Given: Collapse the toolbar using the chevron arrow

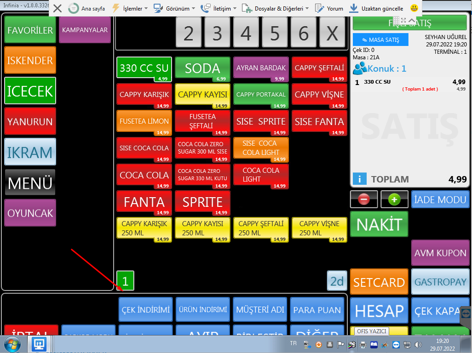Looking at the screenshot, I should (x=411, y=20).
